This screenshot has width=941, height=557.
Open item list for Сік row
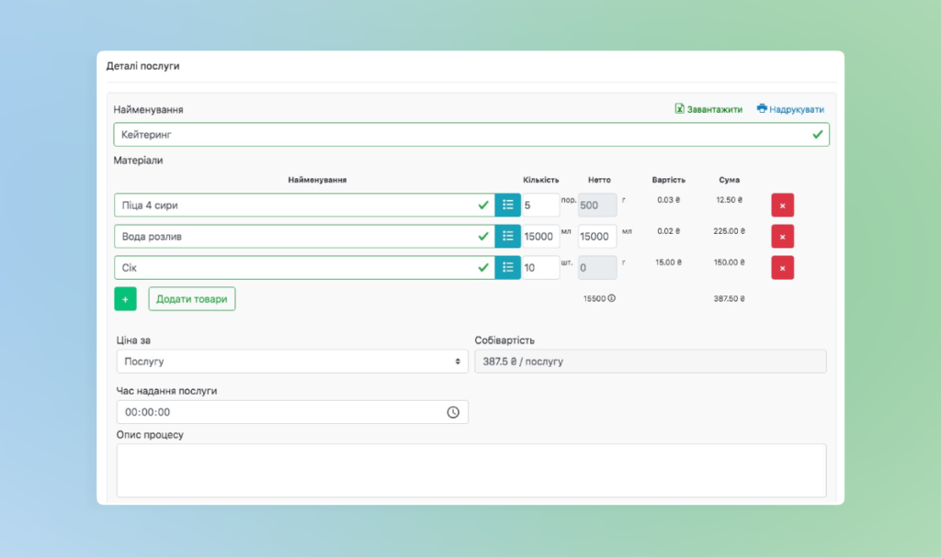point(507,267)
